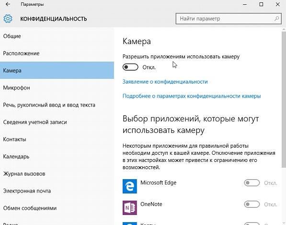
Task: Click the Найти параметр search field
Action: (x=229, y=18)
